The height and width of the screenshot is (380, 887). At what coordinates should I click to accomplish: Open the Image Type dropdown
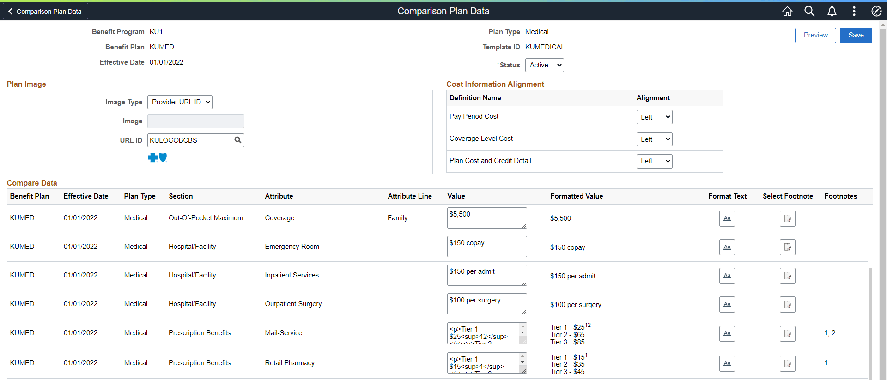pyautogui.click(x=180, y=102)
